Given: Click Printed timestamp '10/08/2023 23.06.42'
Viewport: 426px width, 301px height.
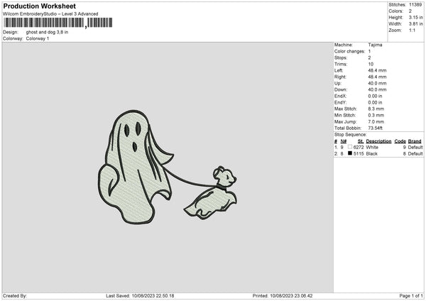Looking at the screenshot, I should click(x=291, y=296).
